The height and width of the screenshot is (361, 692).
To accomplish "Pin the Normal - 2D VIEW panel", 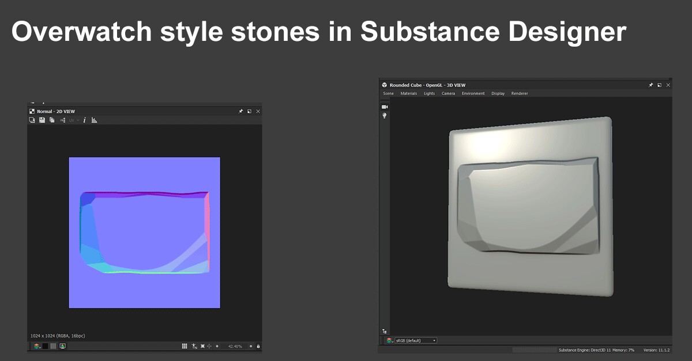I will point(240,111).
